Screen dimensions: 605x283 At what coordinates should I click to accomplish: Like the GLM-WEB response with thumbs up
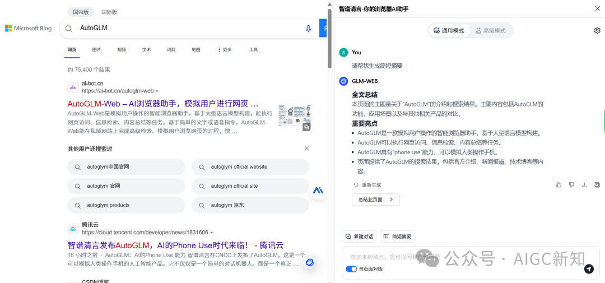pyautogui.click(x=559, y=185)
